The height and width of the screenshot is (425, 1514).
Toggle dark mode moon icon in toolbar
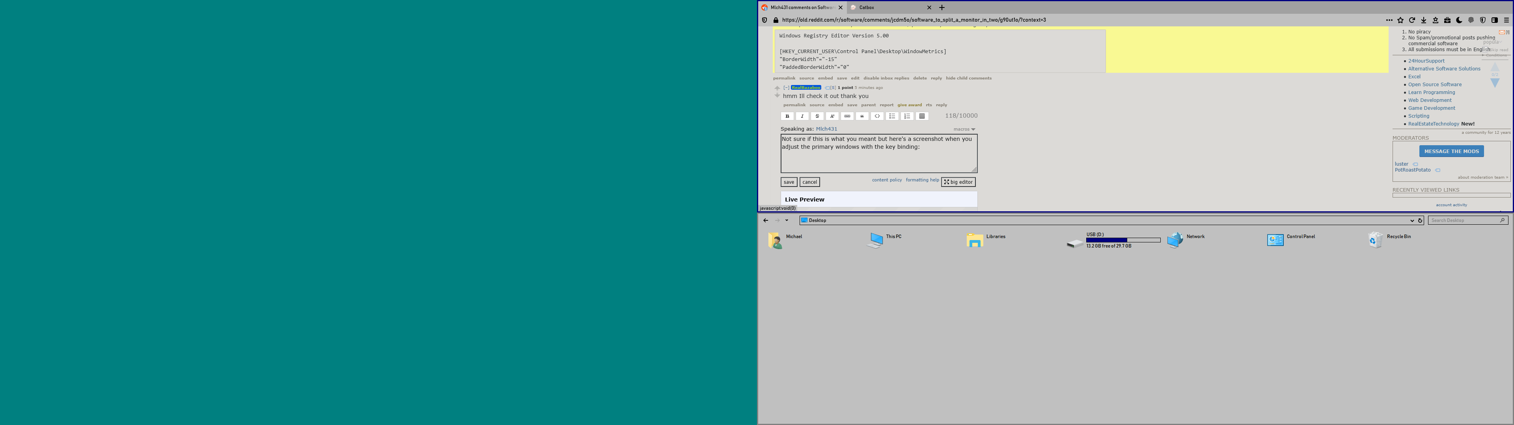point(1459,20)
